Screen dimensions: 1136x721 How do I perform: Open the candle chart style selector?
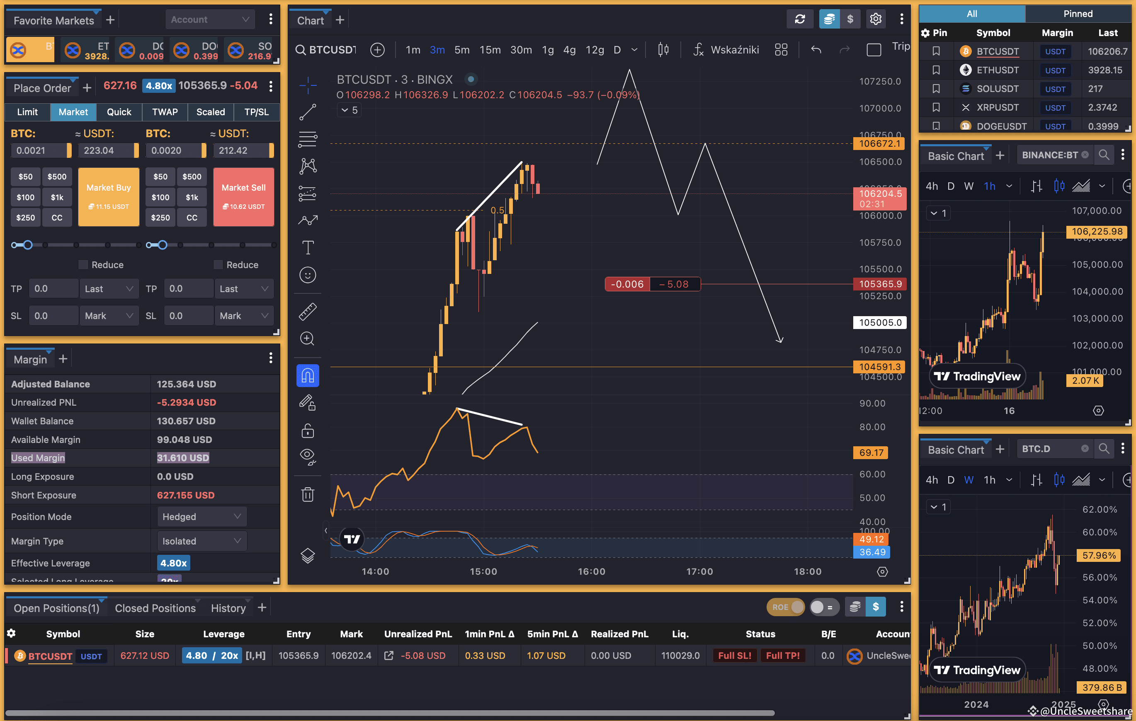(663, 49)
